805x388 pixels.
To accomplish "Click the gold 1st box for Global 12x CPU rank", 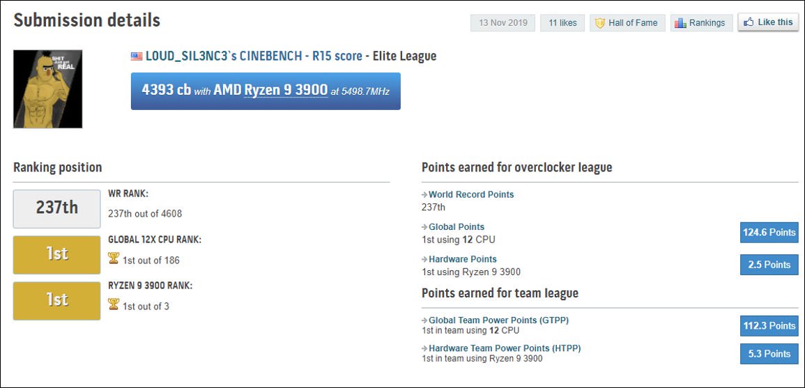I will point(56,254).
